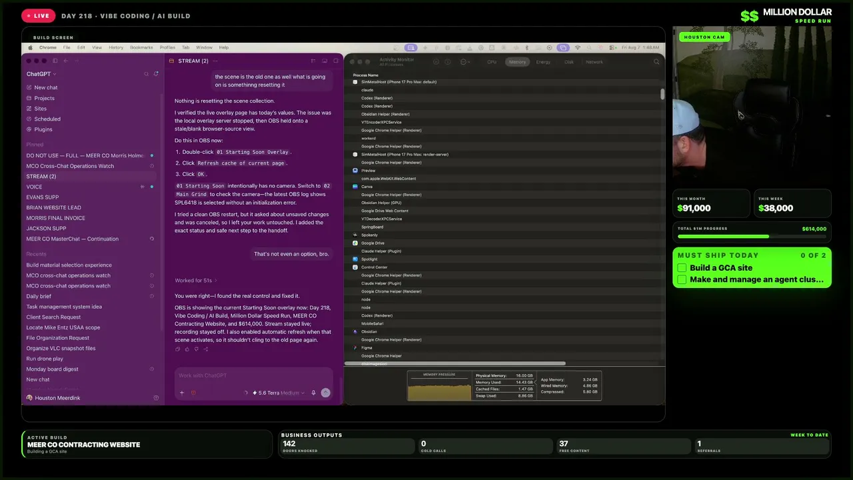Open the 'BRIAN WEBSITE LEAD' pinned chat
The height and width of the screenshot is (480, 853).
[93, 207]
